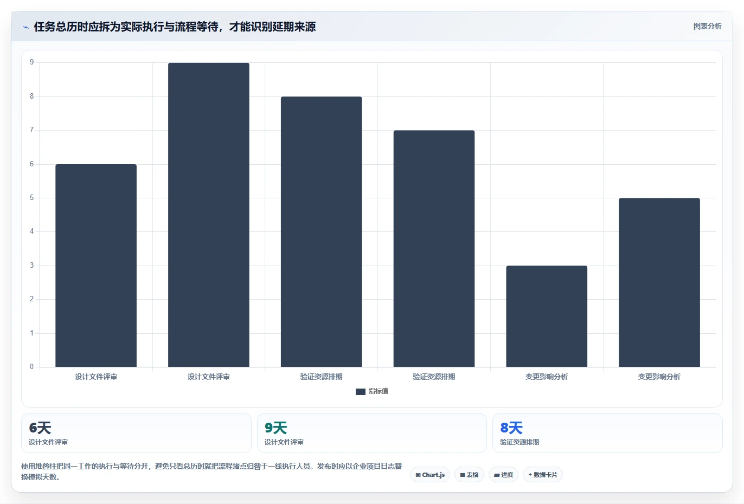Select the 表格 tag chip

pyautogui.click(x=469, y=475)
